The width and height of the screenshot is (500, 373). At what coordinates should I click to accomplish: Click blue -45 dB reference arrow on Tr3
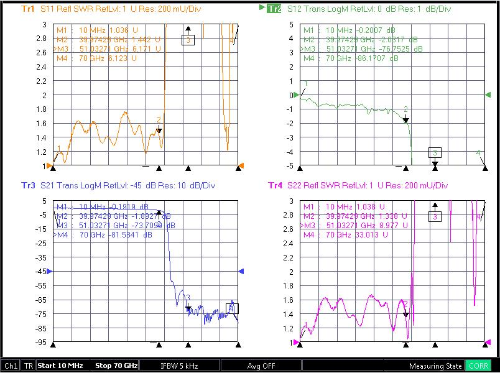tap(49, 271)
